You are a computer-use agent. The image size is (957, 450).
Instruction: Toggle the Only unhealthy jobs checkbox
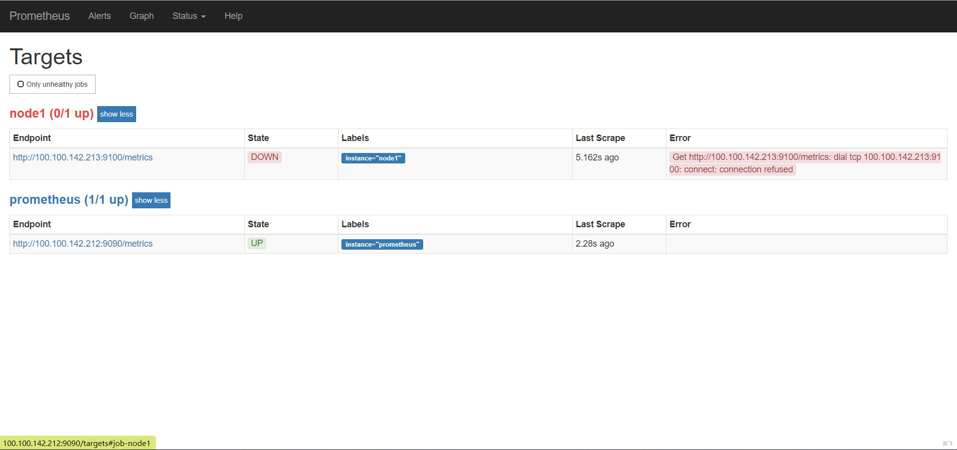[52, 84]
